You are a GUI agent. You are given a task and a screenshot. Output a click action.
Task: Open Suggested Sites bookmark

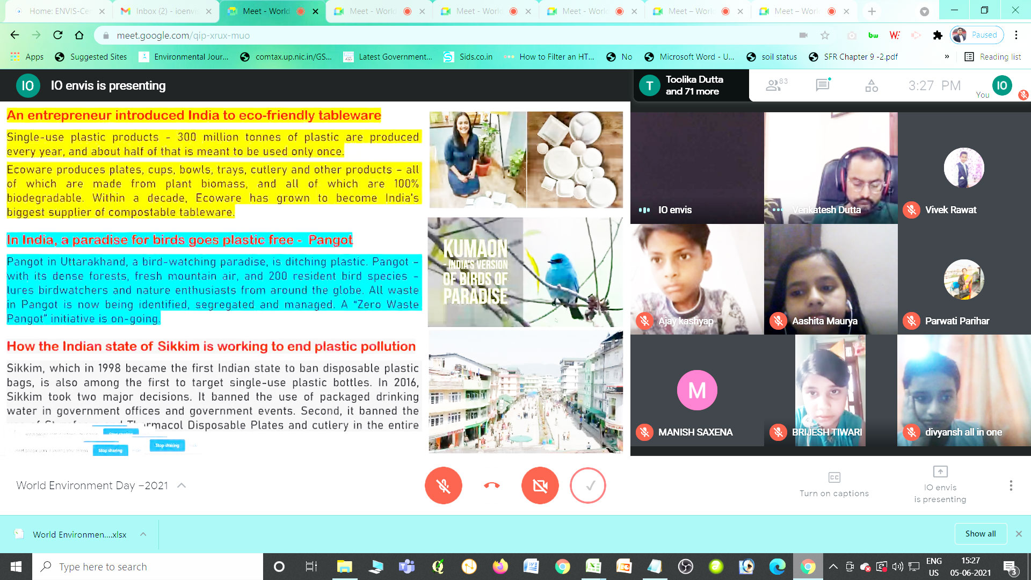click(x=91, y=57)
